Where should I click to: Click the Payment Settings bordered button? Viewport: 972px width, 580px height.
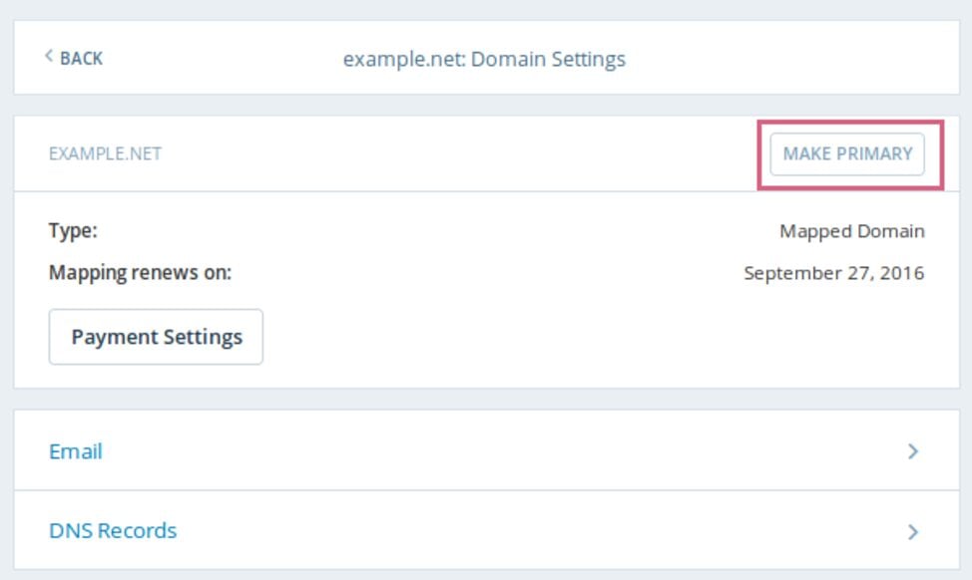(156, 336)
